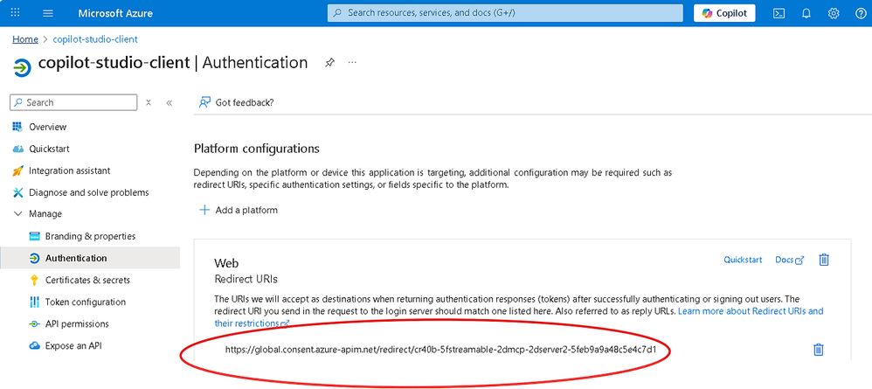Screen dimensions: 872x389
Task: Click the Quickstart cloud icon
Action: point(18,149)
